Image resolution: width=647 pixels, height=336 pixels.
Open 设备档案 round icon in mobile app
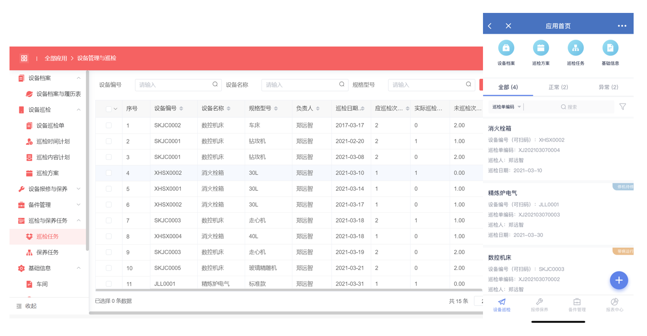coord(506,48)
